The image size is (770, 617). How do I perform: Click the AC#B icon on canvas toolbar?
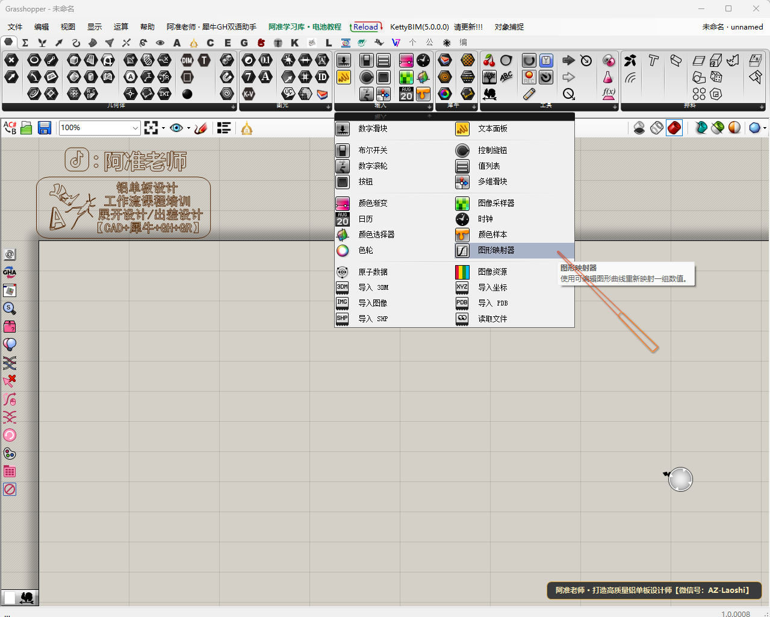(x=10, y=128)
